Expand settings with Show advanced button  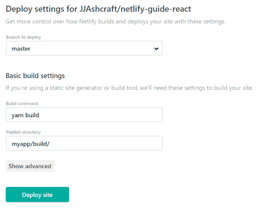(x=30, y=166)
